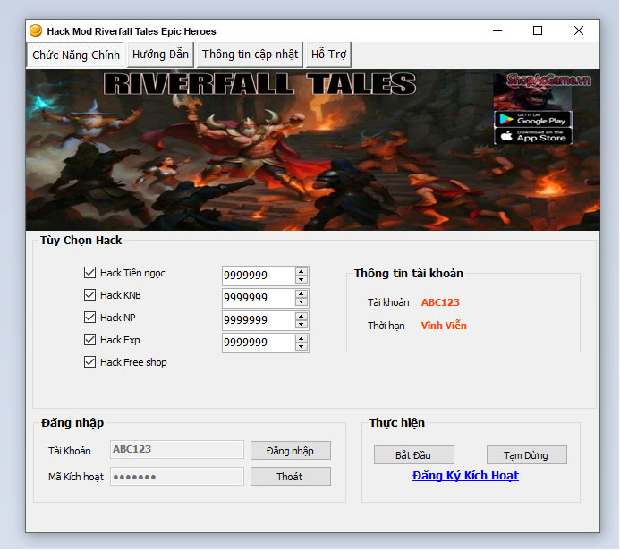Decrease the Hack KNB value with down arrow

click(x=301, y=302)
